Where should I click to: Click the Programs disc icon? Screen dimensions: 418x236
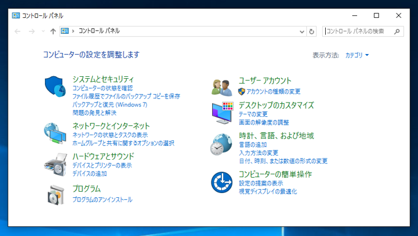tap(56, 195)
